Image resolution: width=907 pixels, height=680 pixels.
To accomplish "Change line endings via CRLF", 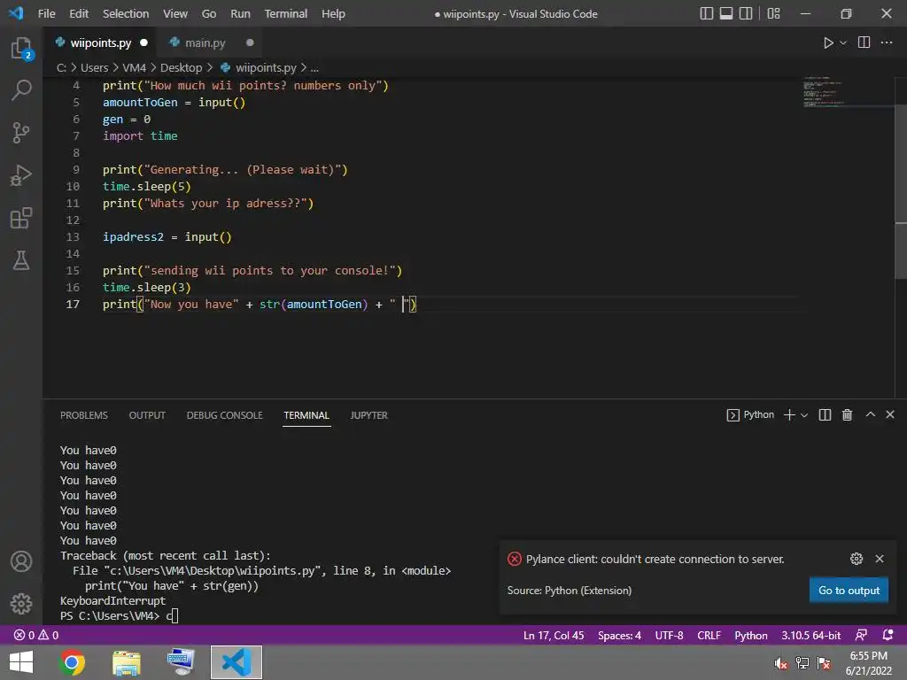I will (x=709, y=636).
